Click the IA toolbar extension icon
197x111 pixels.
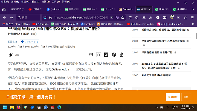pyautogui.click(x=178, y=18)
